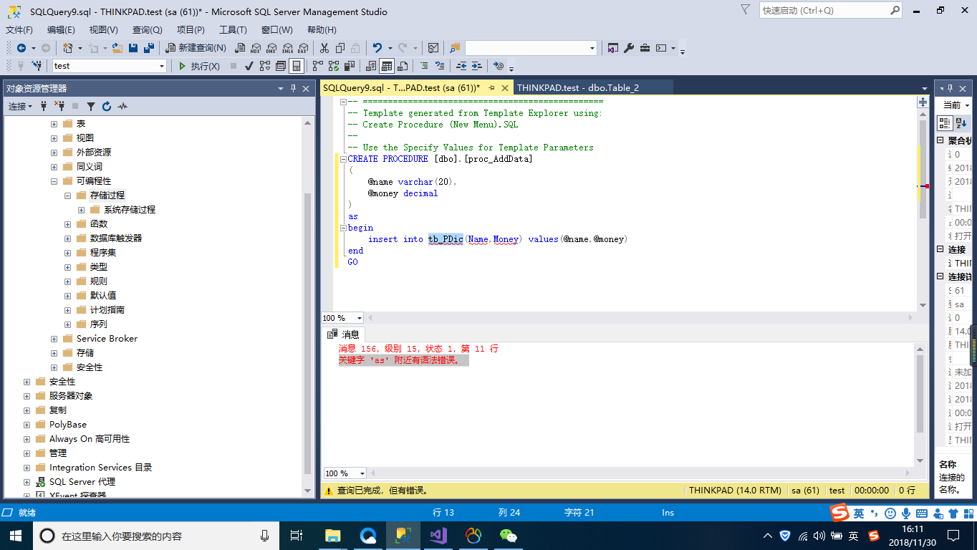Viewport: 977px width, 550px height.
Task: Expand the SQL Server 代理 node
Action: 27,482
